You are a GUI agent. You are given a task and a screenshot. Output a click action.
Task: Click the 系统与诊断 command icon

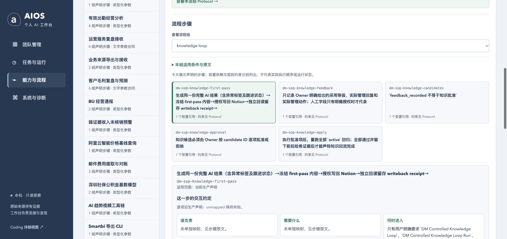[x=15, y=98]
